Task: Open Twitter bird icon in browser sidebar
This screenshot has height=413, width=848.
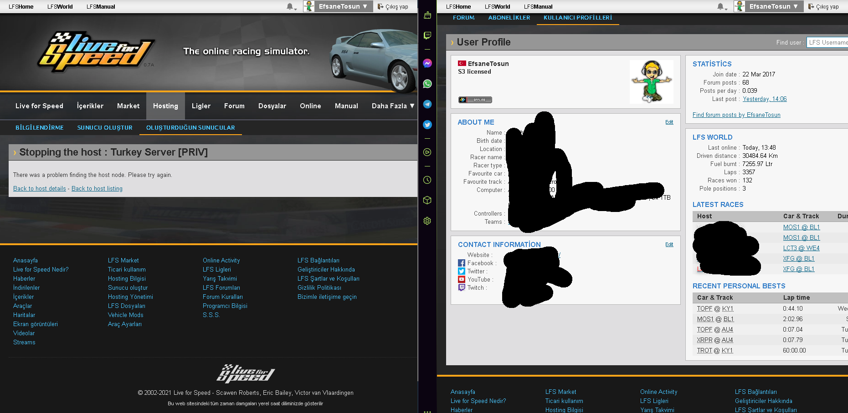Action: point(427,125)
